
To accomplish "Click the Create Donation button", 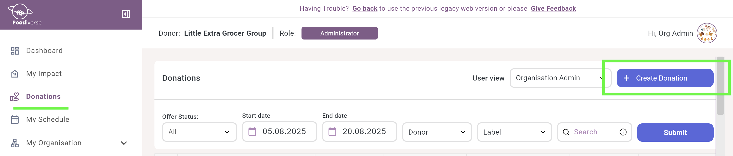I will pos(665,78).
